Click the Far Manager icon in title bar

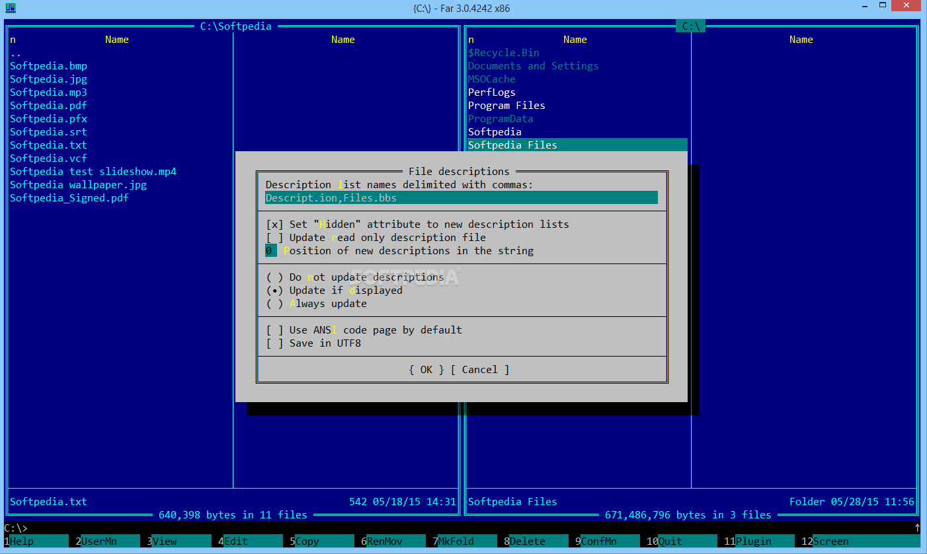pyautogui.click(x=11, y=7)
